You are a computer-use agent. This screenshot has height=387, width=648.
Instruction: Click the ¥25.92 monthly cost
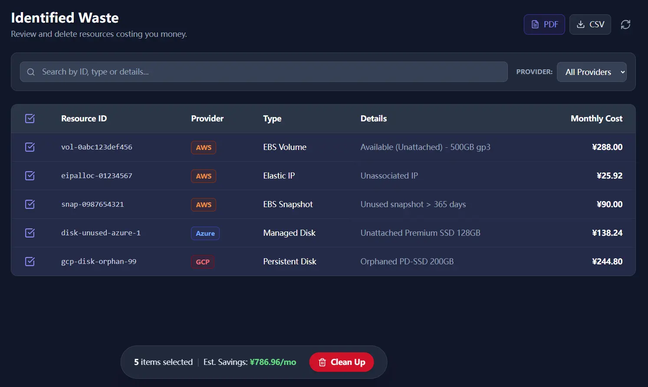[x=609, y=176]
